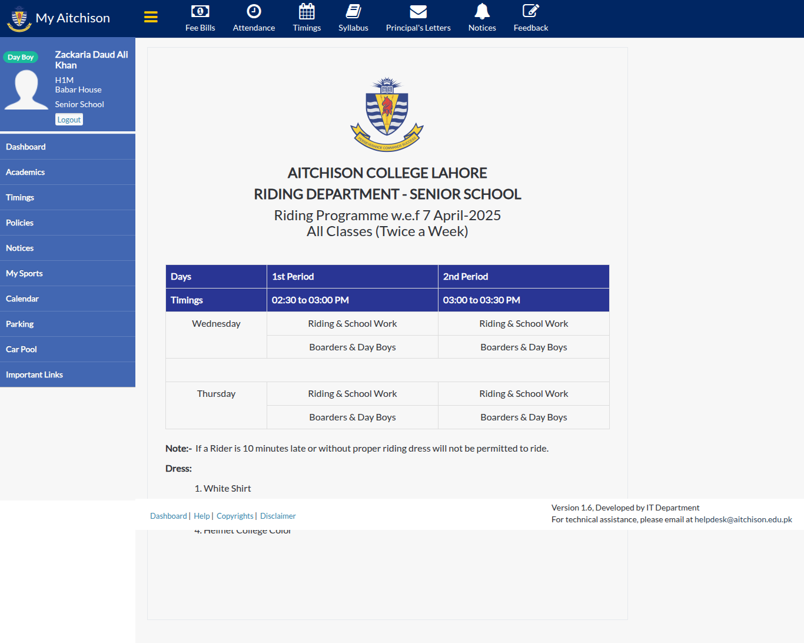This screenshot has height=643, width=804.
Task: Select Dashboard in the sidebar
Action: (68, 147)
